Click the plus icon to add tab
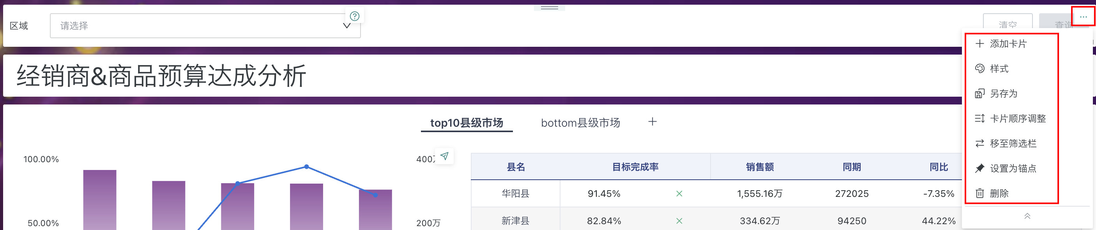1096x230 pixels. pos(652,122)
